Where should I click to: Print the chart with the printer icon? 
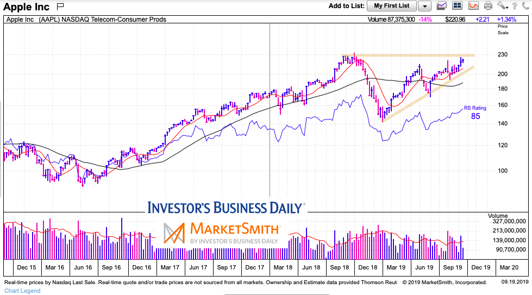(488, 6)
